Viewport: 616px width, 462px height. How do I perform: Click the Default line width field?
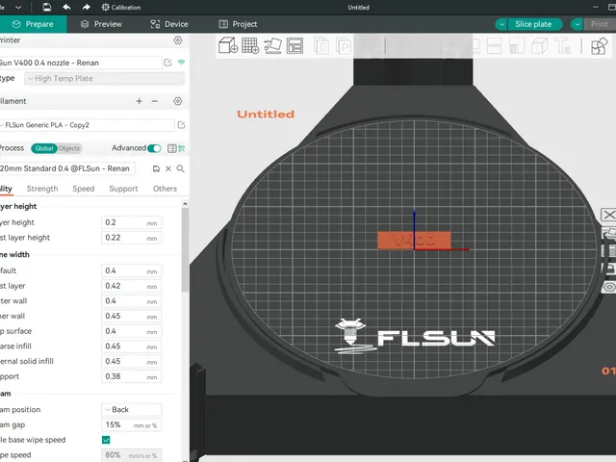click(x=131, y=270)
